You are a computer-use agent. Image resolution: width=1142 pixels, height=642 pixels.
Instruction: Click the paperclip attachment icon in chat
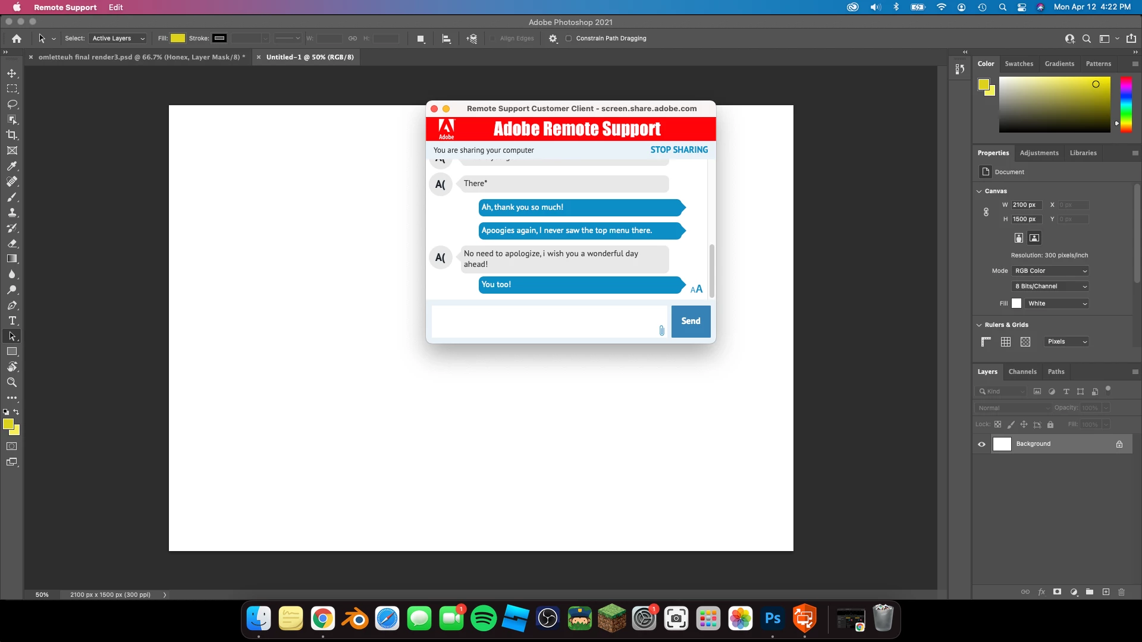click(661, 331)
